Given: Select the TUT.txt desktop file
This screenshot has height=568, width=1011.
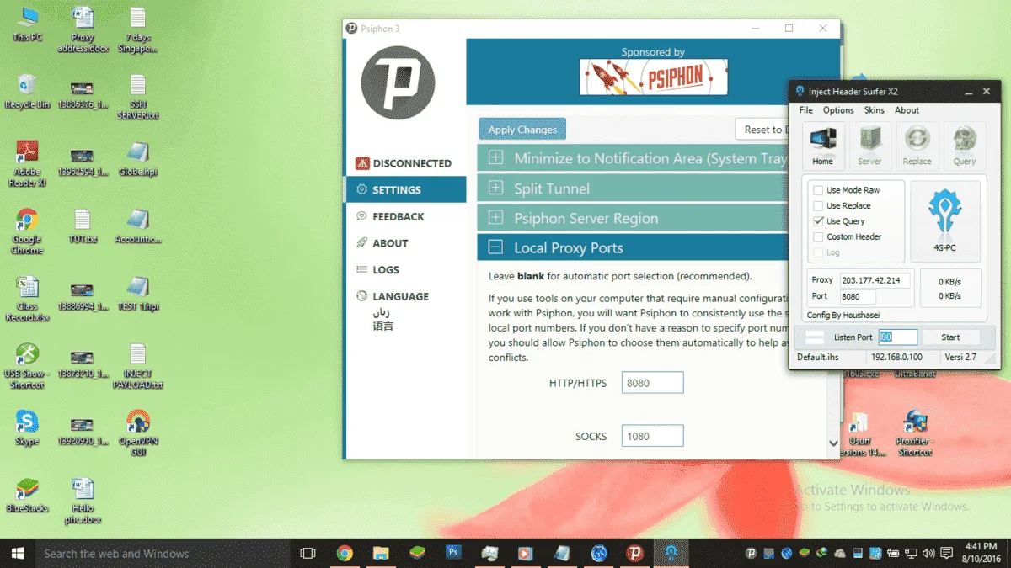Looking at the screenshot, I should 83,226.
